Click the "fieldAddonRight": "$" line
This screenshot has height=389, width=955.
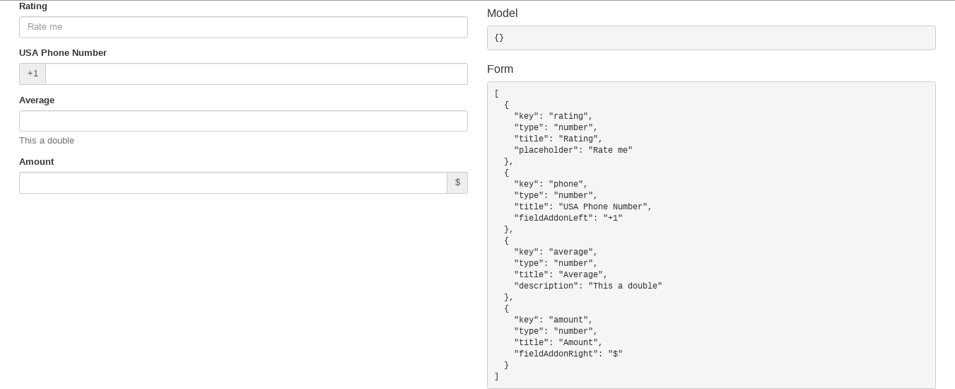pyautogui.click(x=568, y=354)
